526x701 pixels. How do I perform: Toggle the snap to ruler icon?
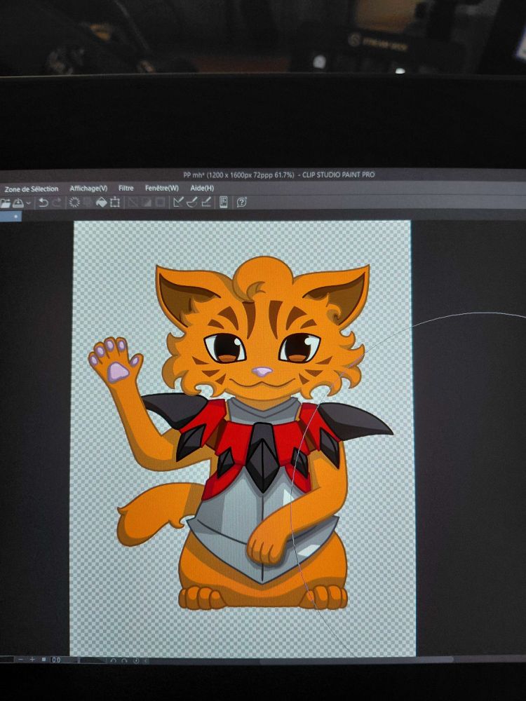178,202
